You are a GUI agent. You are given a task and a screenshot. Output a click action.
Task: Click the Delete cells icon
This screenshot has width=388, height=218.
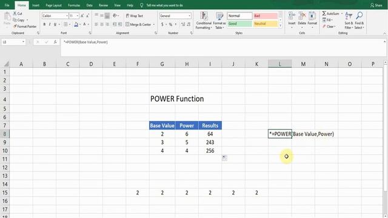[302, 16]
